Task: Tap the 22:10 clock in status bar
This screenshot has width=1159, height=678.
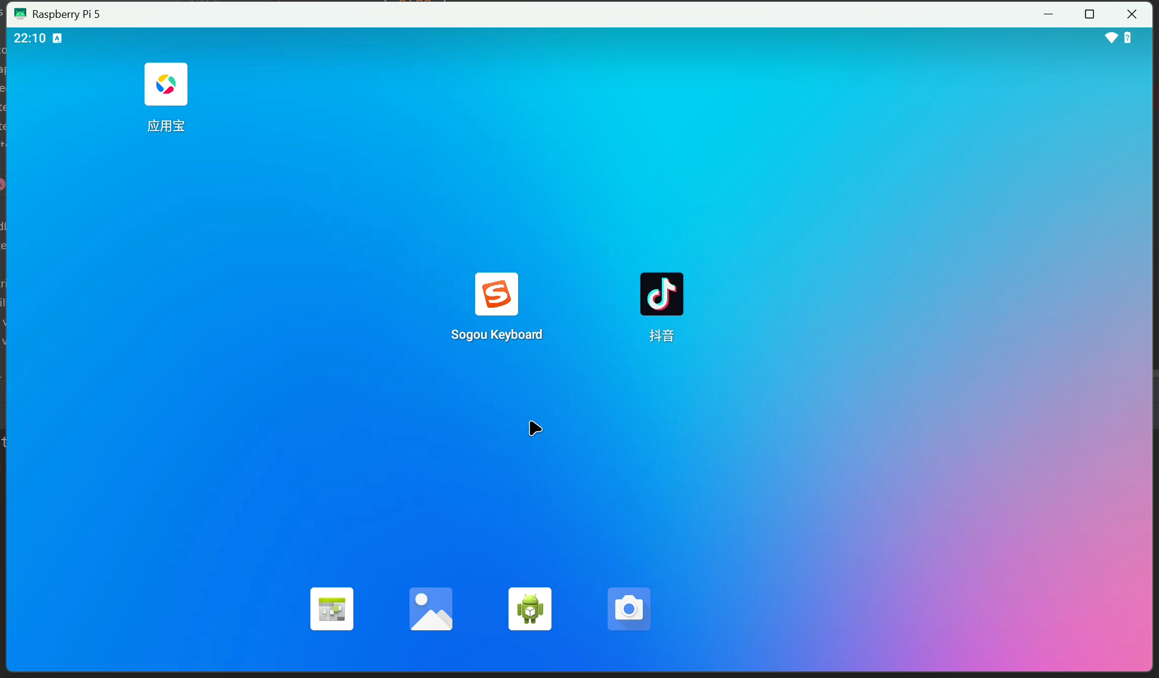Action: pyautogui.click(x=30, y=38)
